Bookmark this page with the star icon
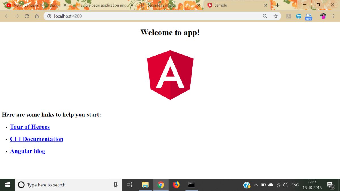 point(276,16)
